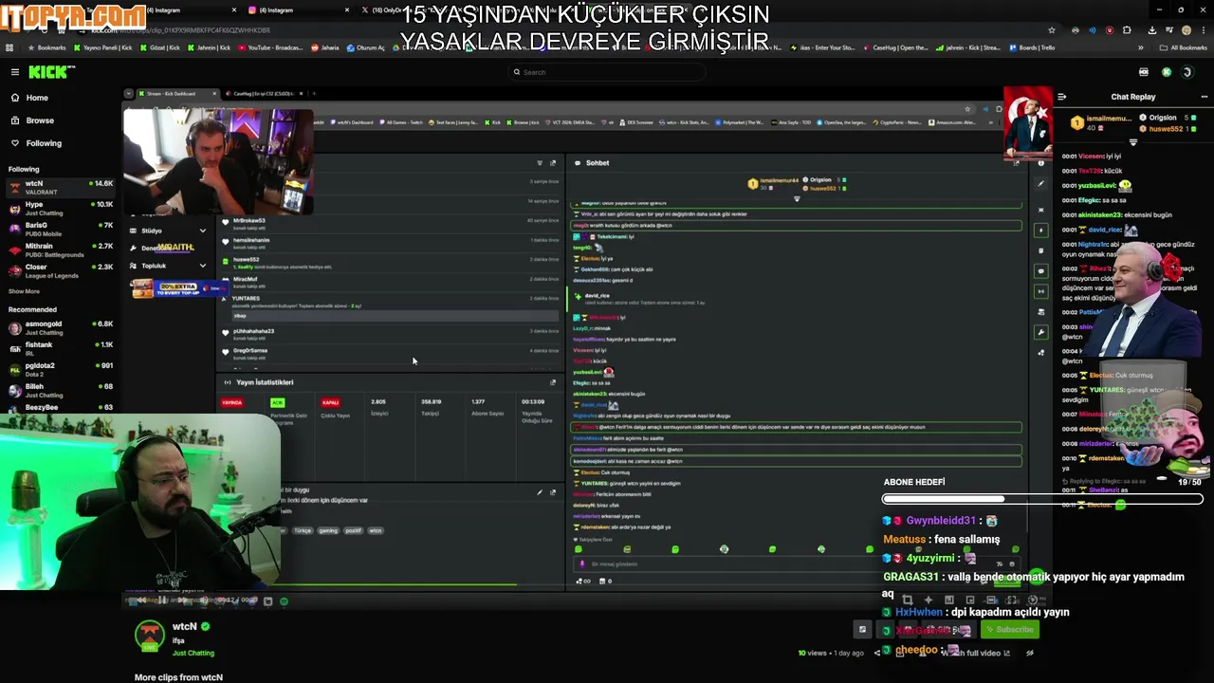Open the jahrein - Kick bookmark
1214x683 pixels.
[967, 47]
